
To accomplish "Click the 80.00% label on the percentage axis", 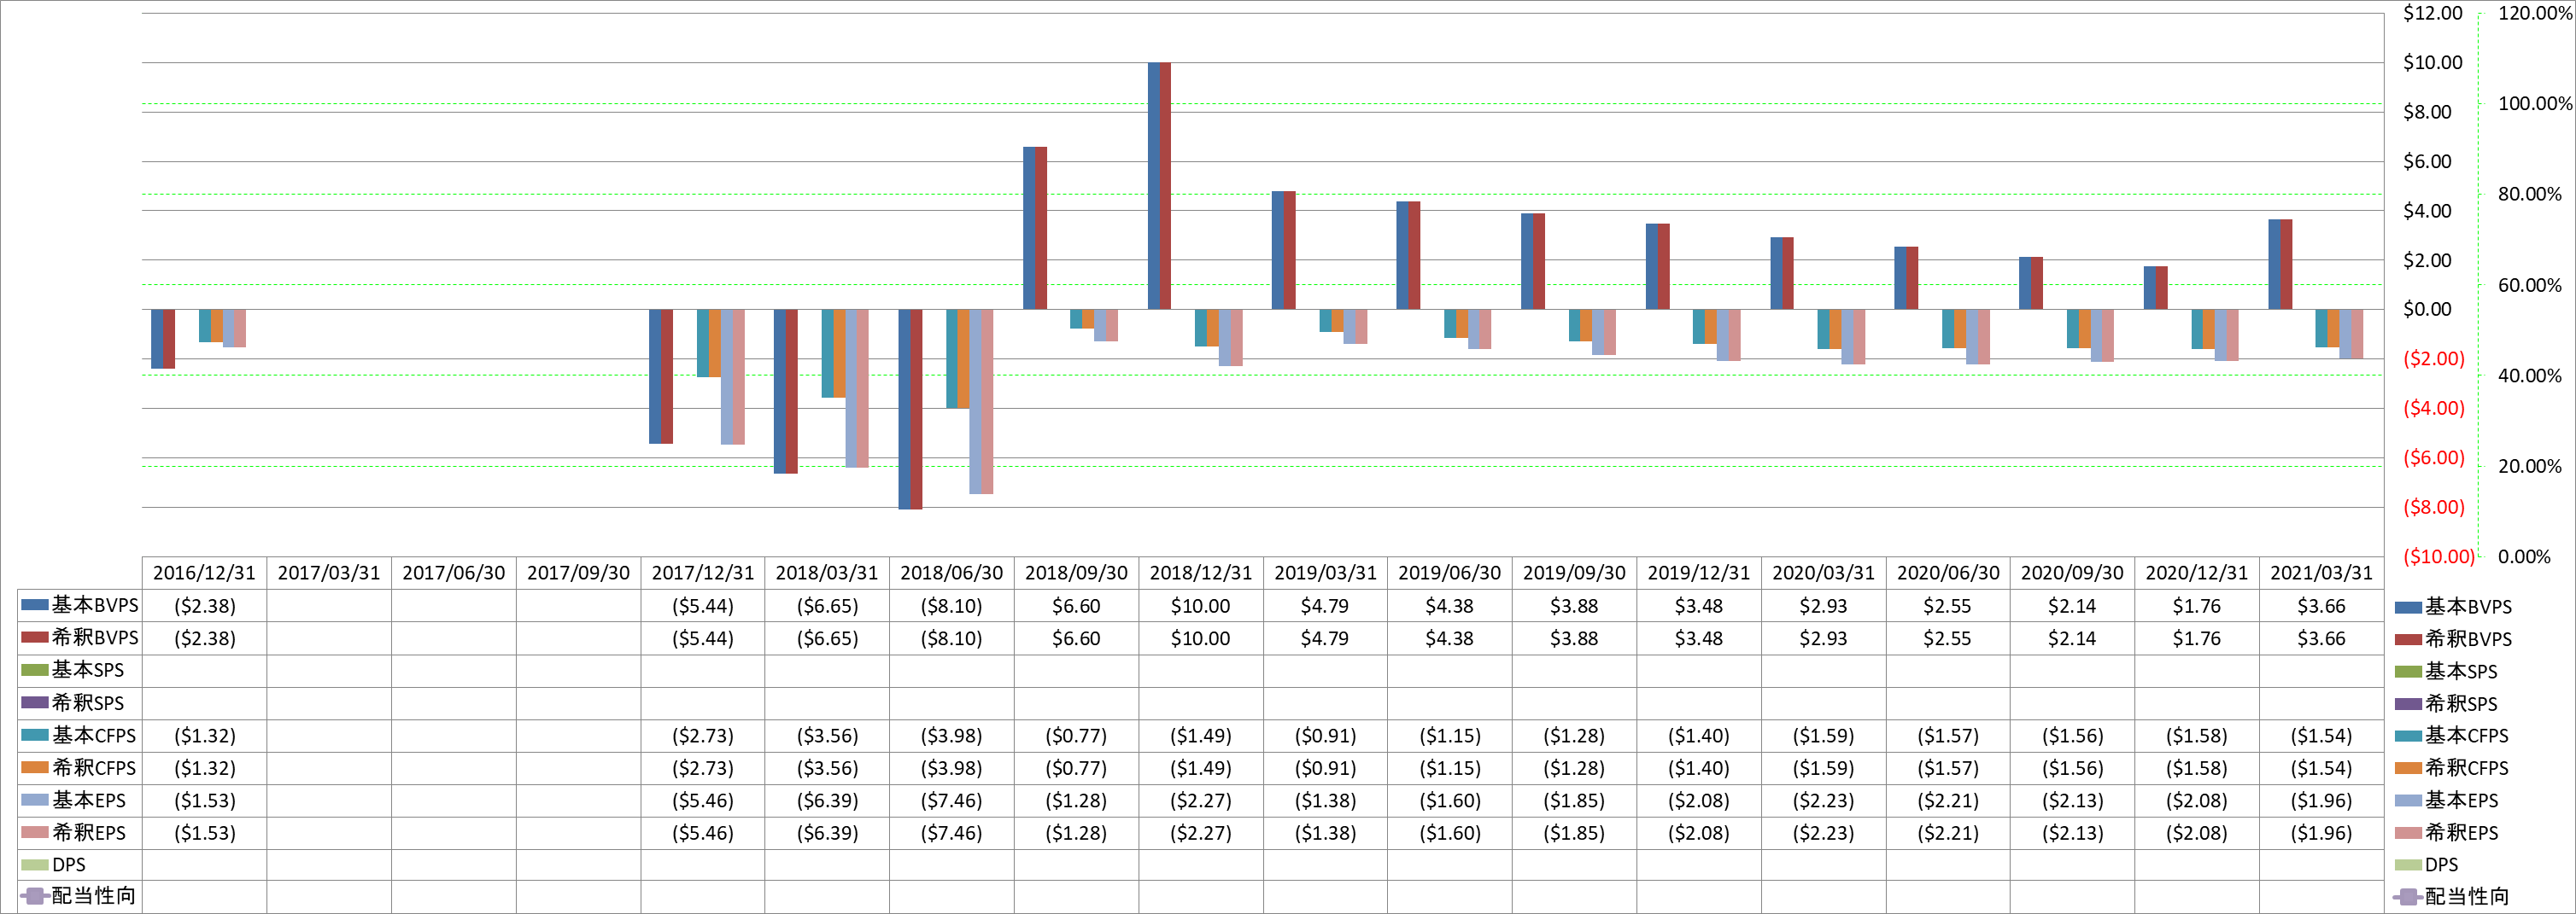I will pos(2530,194).
